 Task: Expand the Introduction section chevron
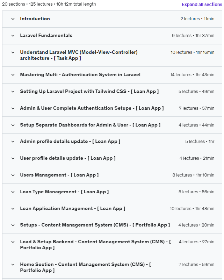click(13, 19)
